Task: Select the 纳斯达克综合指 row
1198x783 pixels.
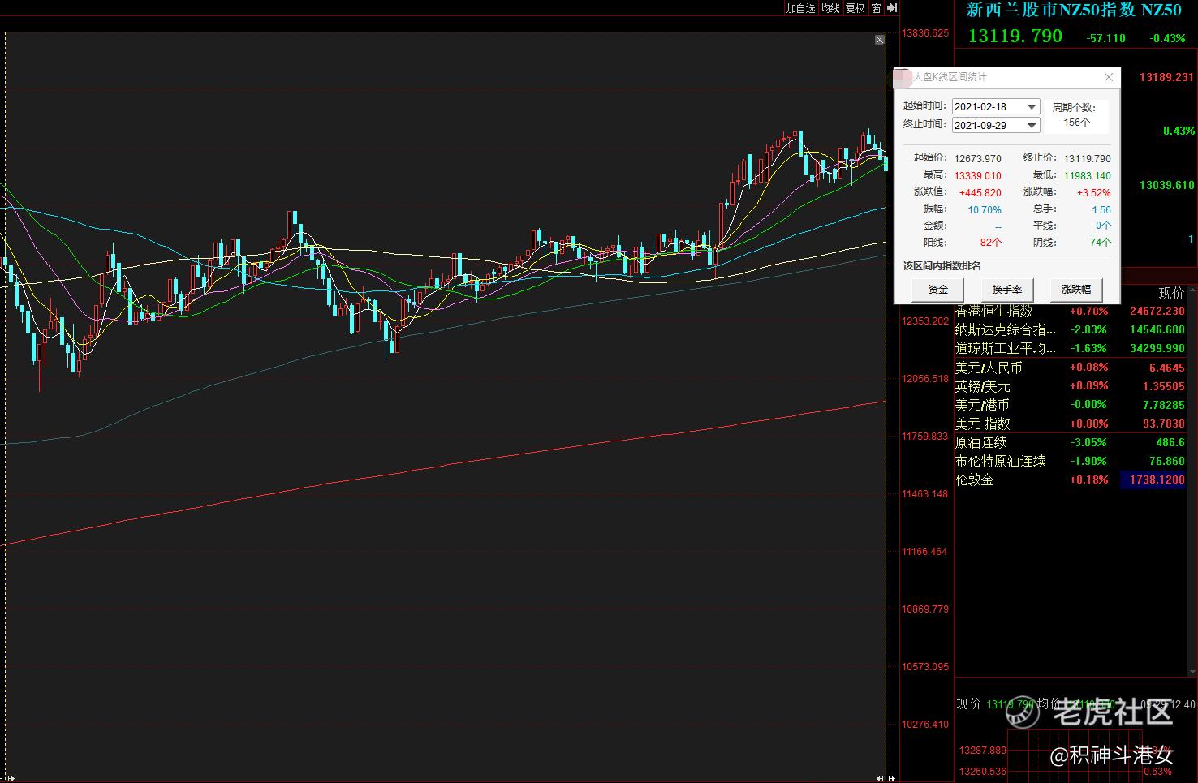Action: coord(1070,329)
